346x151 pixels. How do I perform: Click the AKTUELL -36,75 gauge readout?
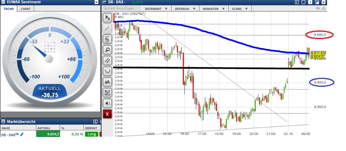pyautogui.click(x=50, y=91)
